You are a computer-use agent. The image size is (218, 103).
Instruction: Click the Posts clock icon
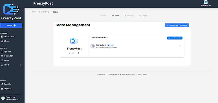click(2, 60)
